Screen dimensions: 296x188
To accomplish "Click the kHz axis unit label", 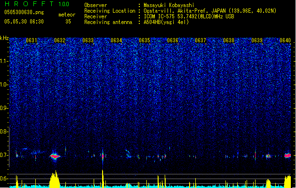I will pos(4,38).
